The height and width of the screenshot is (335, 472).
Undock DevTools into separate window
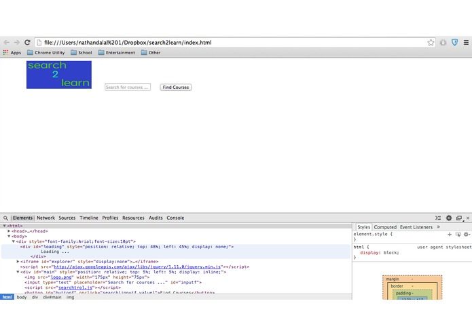click(459, 218)
